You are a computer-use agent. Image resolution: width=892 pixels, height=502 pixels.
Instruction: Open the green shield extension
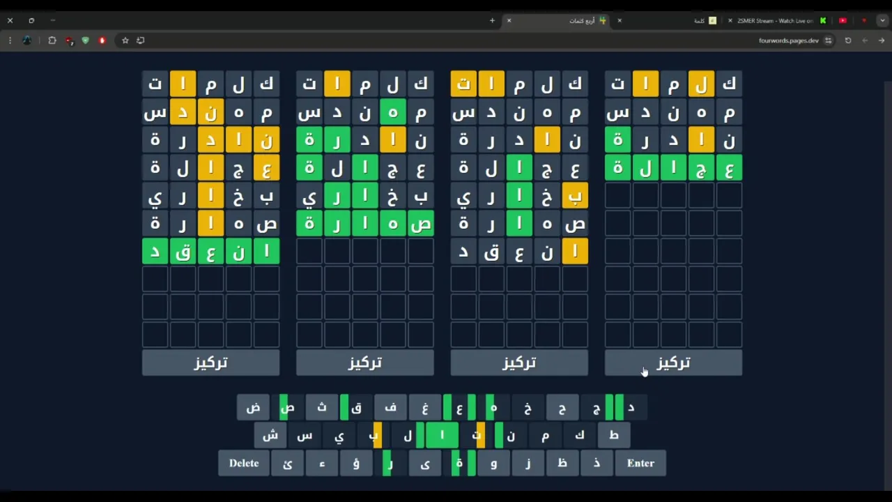(x=86, y=40)
